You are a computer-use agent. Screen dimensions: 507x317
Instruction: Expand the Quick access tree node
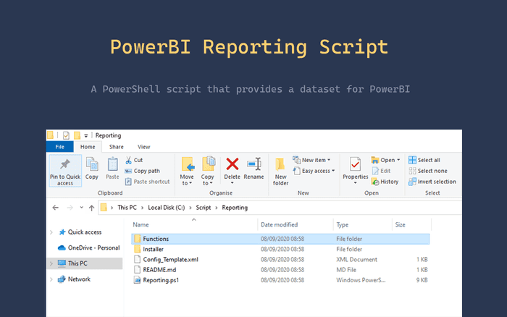pos(51,232)
